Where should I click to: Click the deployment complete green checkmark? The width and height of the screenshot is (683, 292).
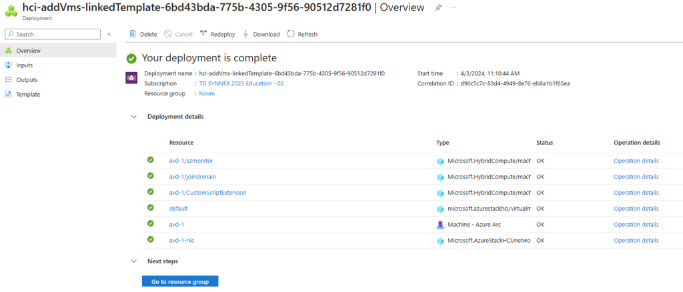(x=131, y=58)
